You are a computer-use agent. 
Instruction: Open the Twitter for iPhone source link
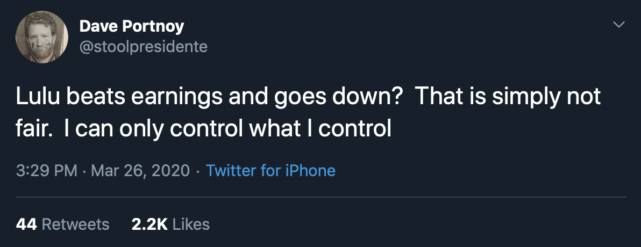pos(270,171)
